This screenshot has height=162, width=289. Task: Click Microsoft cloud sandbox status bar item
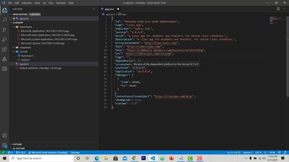[48, 153]
